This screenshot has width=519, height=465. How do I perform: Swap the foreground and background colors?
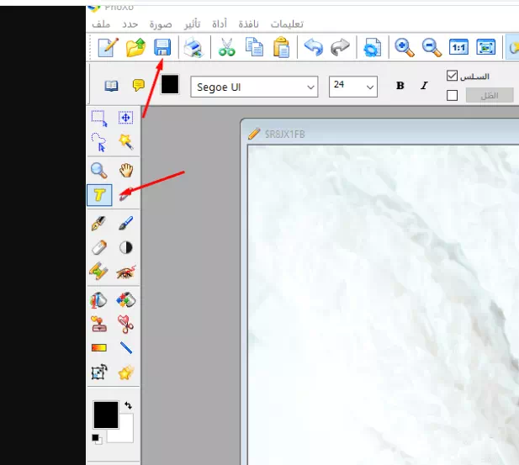(128, 405)
